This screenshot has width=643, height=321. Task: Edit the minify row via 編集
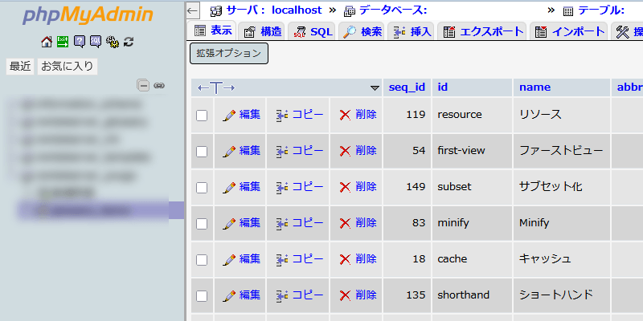[x=242, y=223]
